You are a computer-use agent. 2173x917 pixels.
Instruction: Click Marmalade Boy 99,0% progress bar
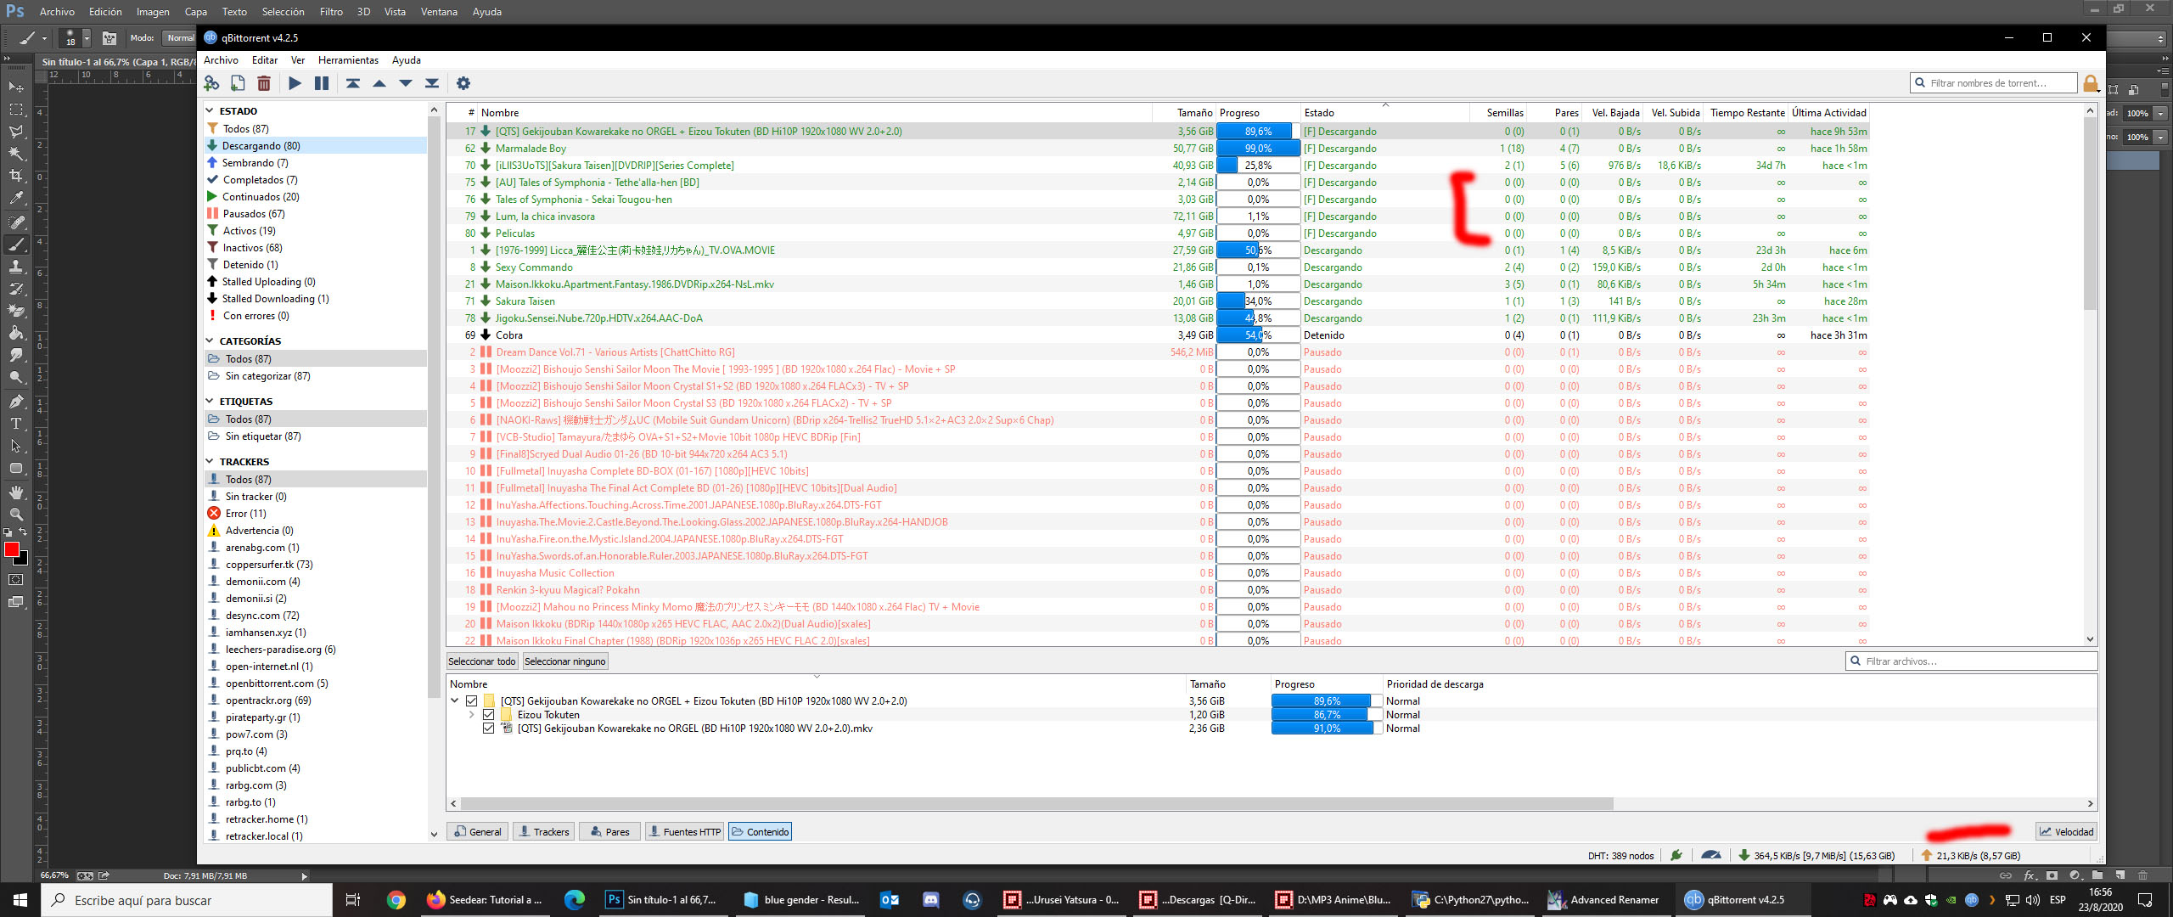(x=1258, y=148)
